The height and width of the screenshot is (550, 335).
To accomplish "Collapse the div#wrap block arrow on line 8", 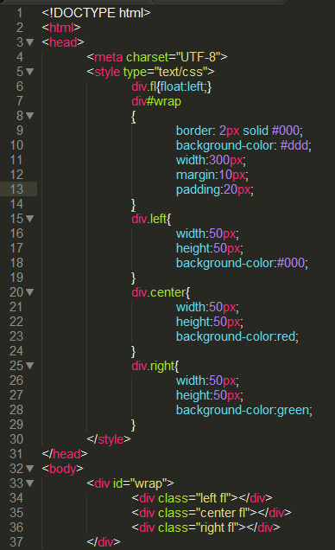I will [x=30, y=116].
